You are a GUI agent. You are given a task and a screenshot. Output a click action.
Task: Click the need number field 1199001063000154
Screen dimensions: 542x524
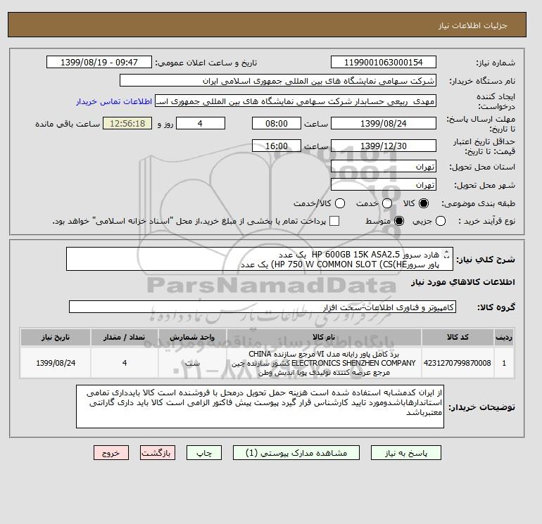tap(384, 62)
